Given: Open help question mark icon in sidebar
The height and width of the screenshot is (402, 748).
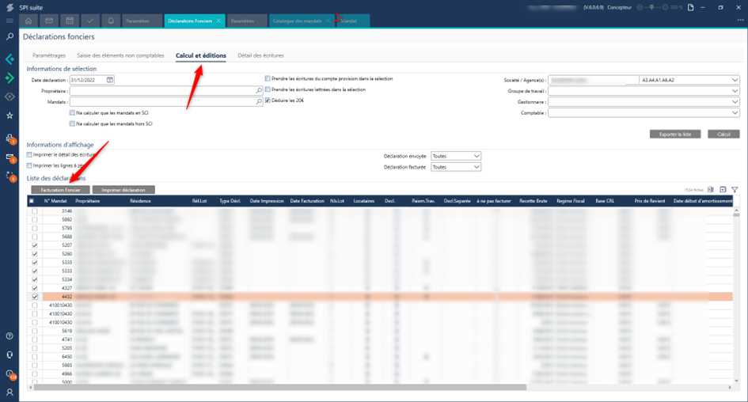Looking at the screenshot, I should pyautogui.click(x=9, y=336).
